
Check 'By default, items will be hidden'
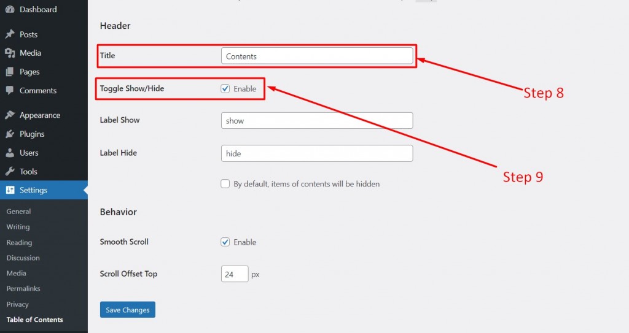coord(225,184)
